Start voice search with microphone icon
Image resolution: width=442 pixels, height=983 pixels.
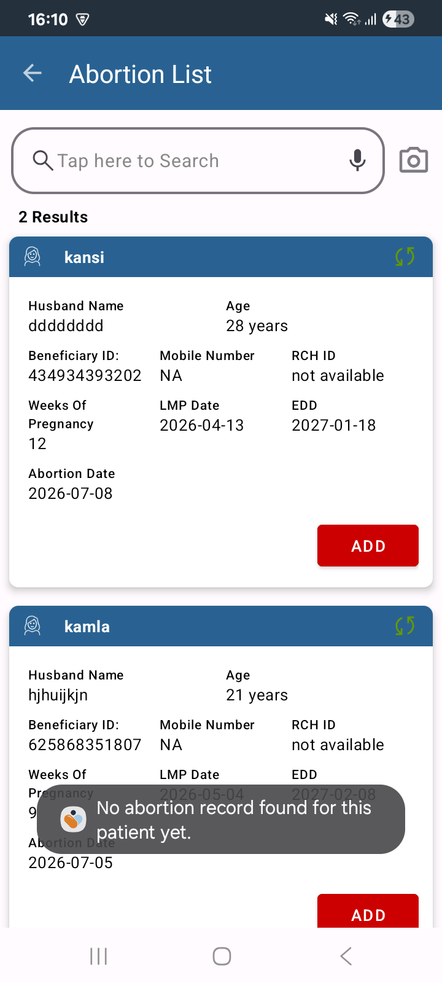point(357,160)
